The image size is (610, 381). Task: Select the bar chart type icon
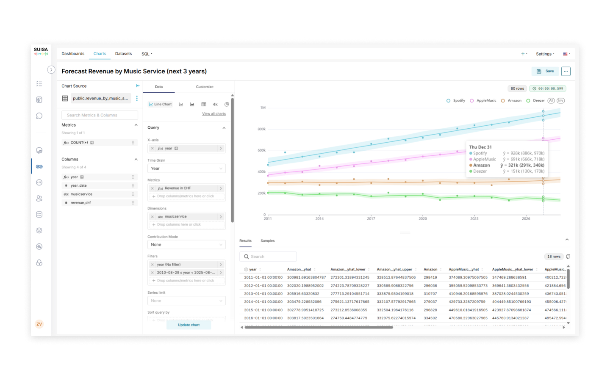181,104
